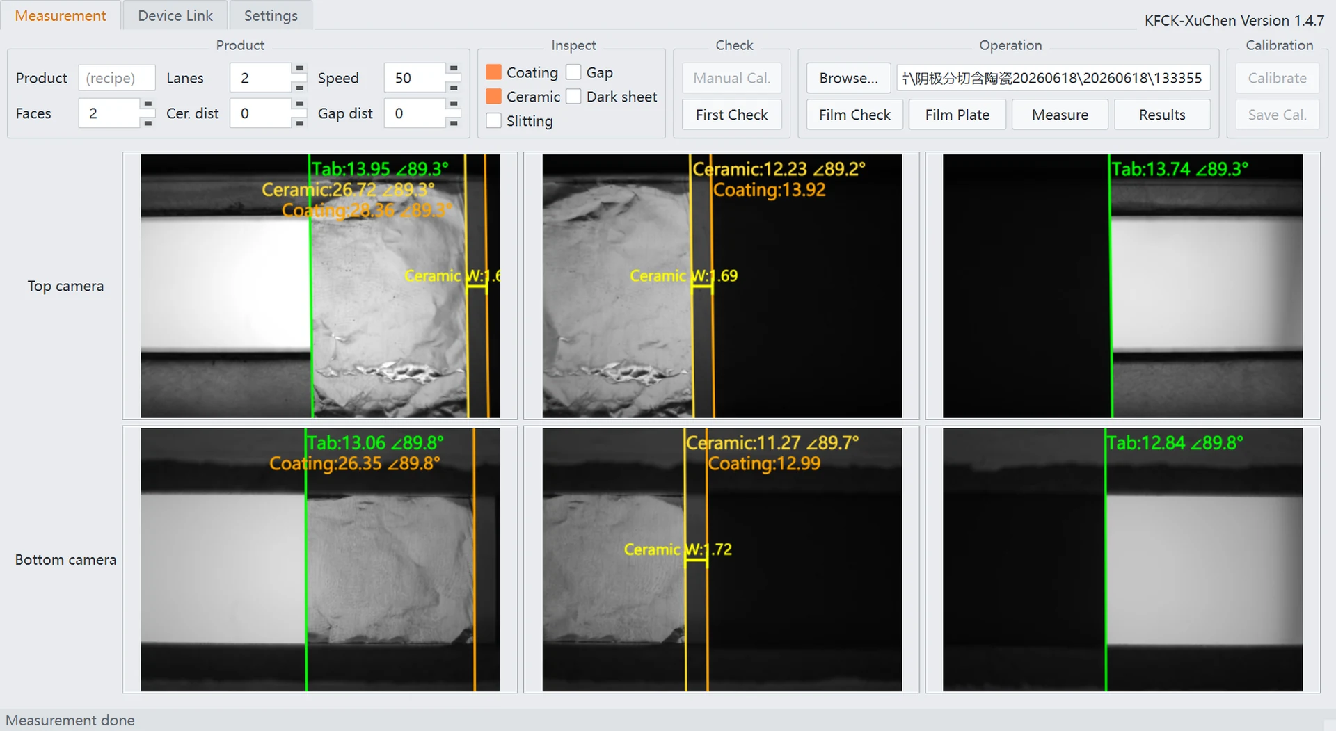Run the First Check
The width and height of the screenshot is (1336, 731).
click(x=731, y=115)
